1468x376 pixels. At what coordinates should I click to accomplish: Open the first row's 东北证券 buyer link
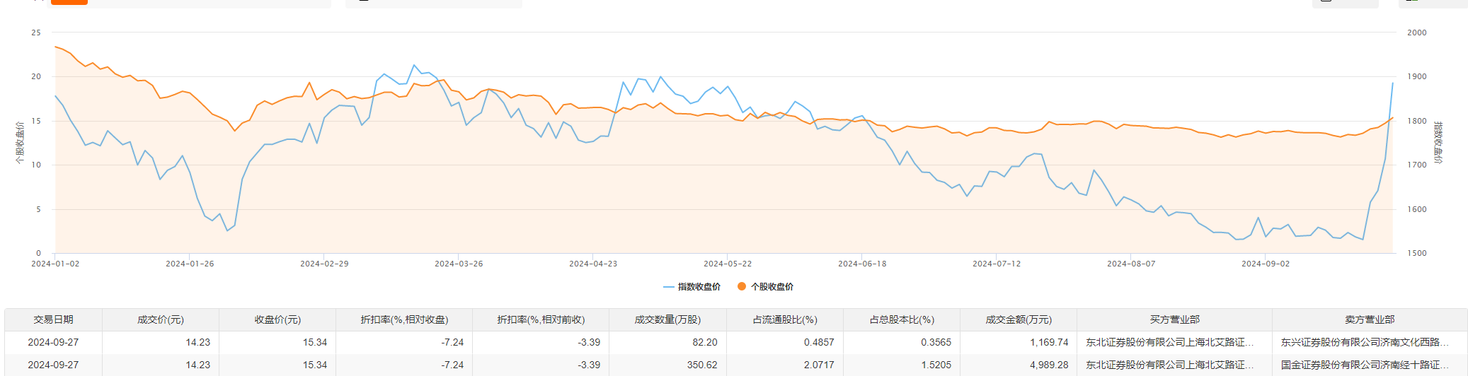click(x=1169, y=342)
